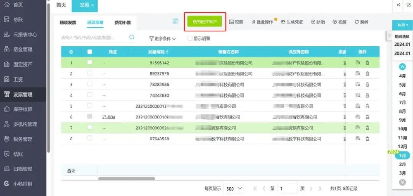
Task: Open the 500 per-page dropdown
Action: click(234, 189)
